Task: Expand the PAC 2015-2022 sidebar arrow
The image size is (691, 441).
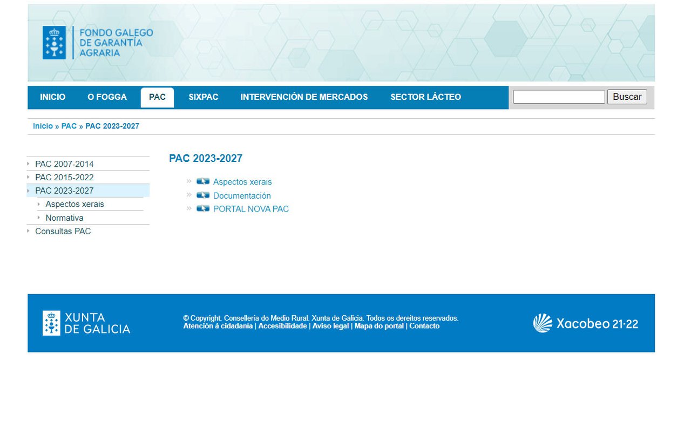Action: (x=28, y=177)
